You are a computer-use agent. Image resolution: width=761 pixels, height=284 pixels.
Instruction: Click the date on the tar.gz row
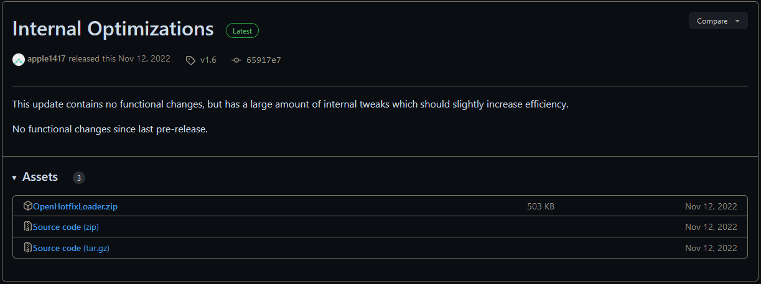pos(711,248)
